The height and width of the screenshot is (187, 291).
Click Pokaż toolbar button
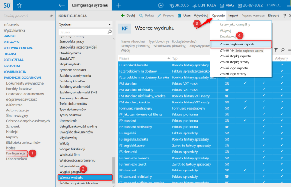[146, 16]
